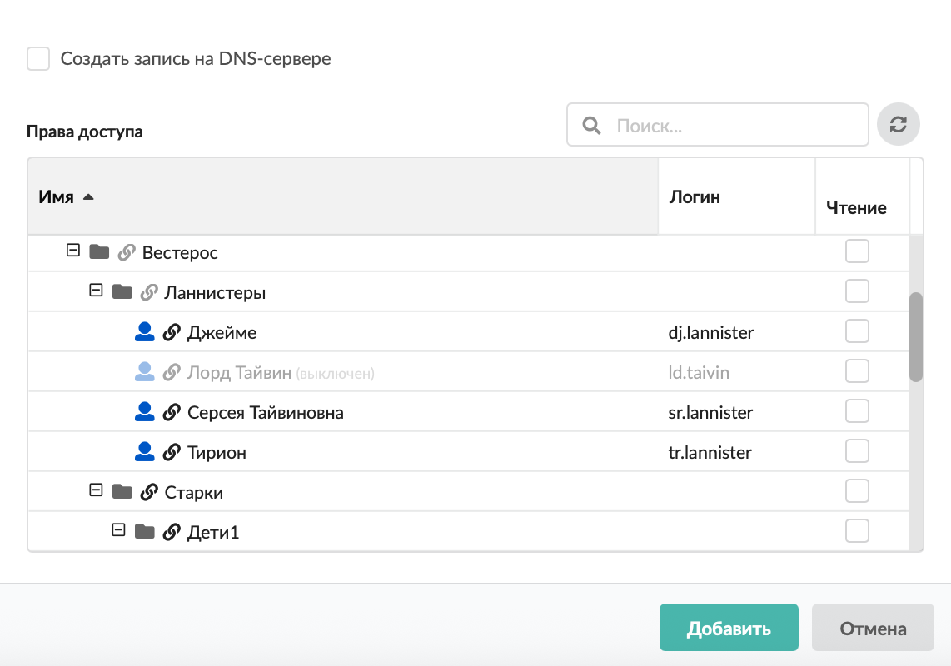Click the magnifier icon in search box
Viewport: 951px width, 666px height.
tap(591, 126)
